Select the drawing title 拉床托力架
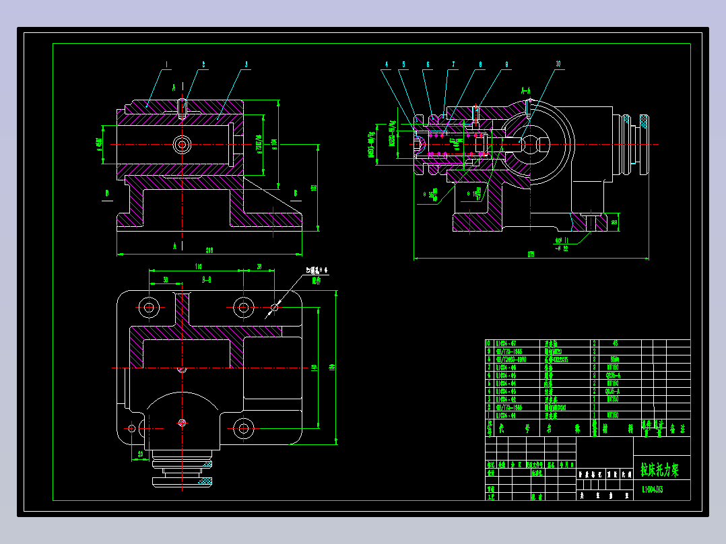The image size is (726, 544). (x=659, y=470)
